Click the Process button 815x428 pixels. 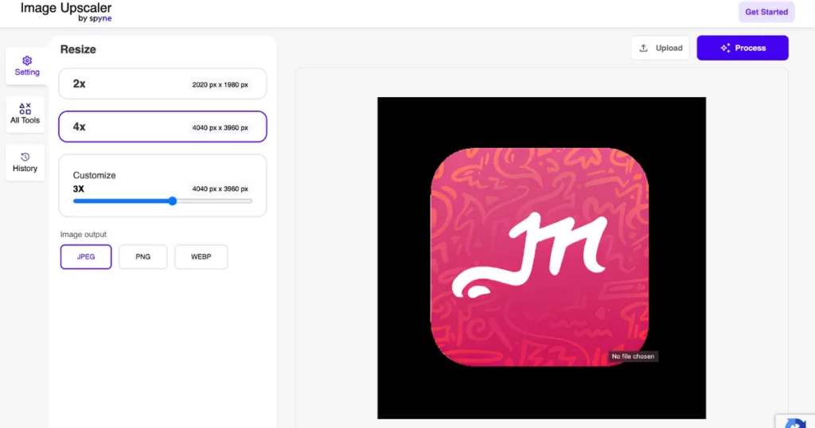click(743, 48)
